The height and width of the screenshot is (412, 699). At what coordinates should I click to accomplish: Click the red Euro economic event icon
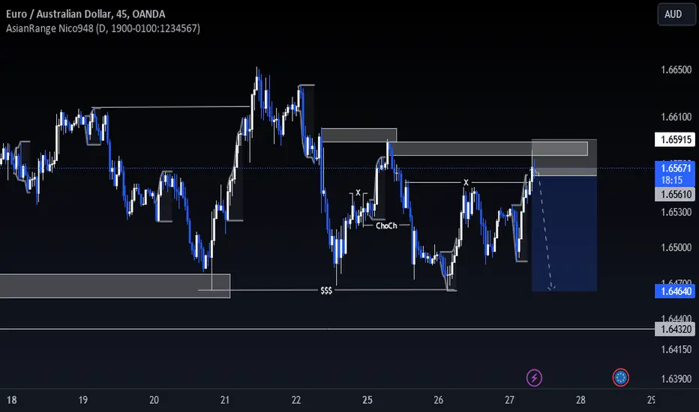pos(620,378)
